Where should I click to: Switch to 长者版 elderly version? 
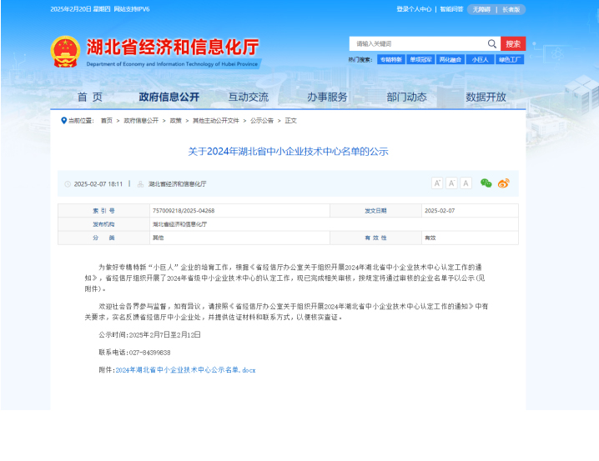[x=511, y=9]
